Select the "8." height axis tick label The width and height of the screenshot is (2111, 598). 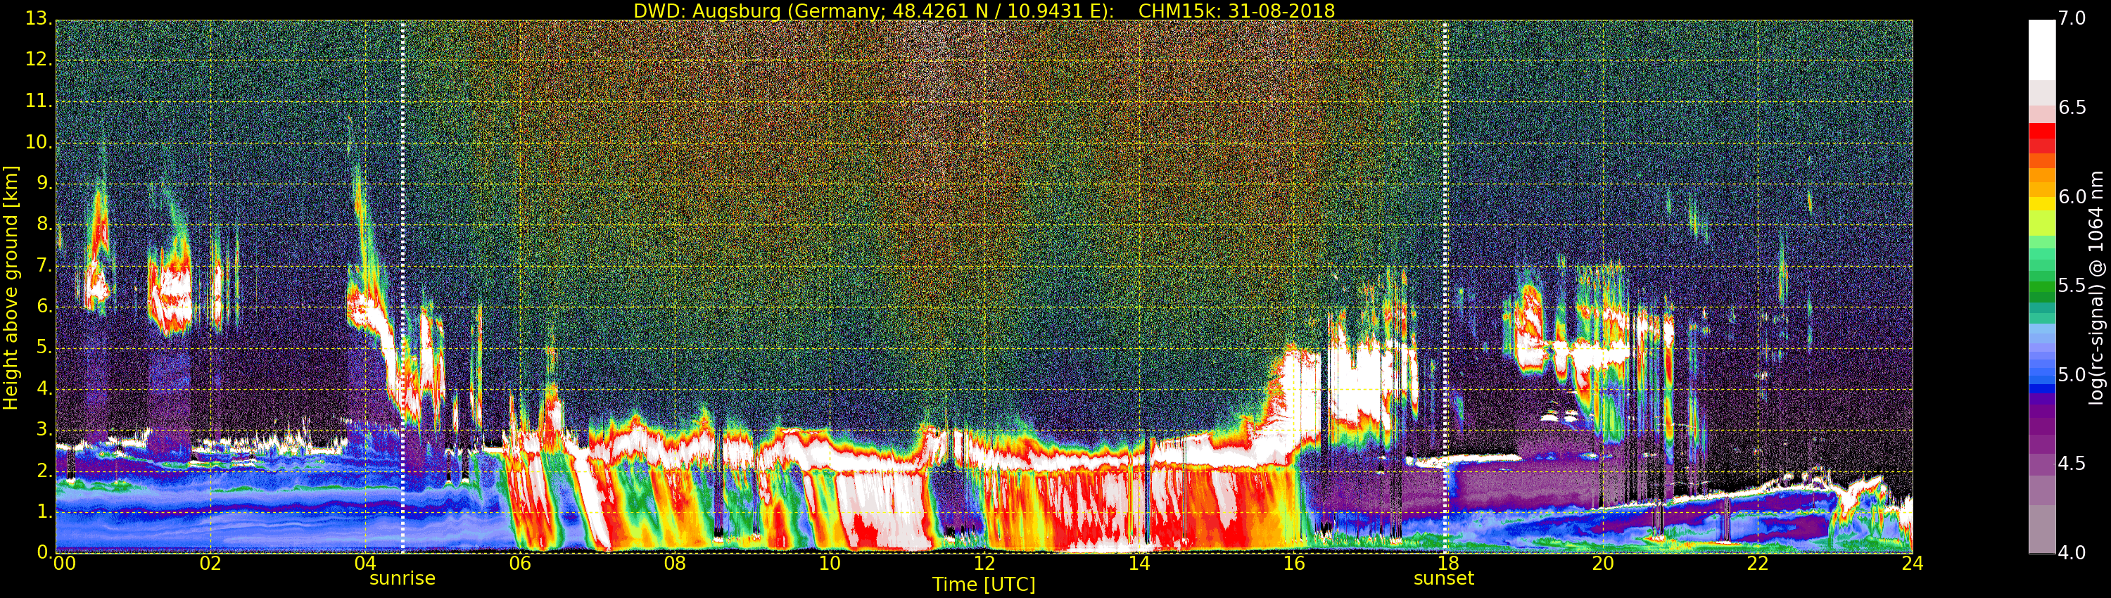coord(44,224)
